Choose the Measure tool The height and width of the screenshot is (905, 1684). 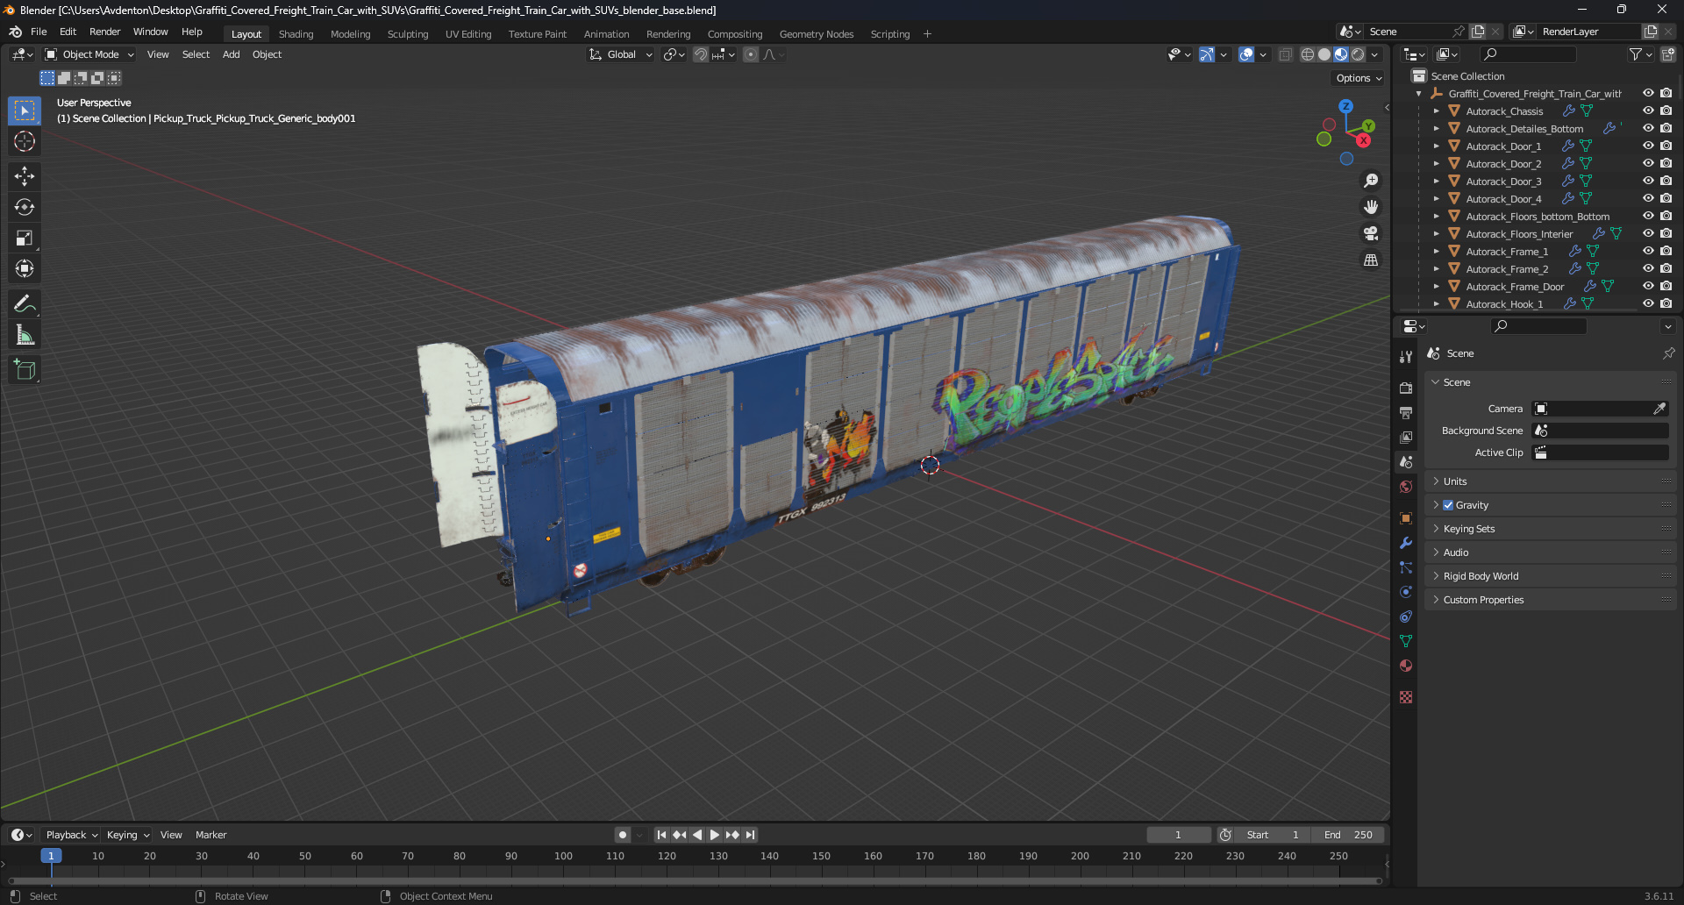(25, 334)
